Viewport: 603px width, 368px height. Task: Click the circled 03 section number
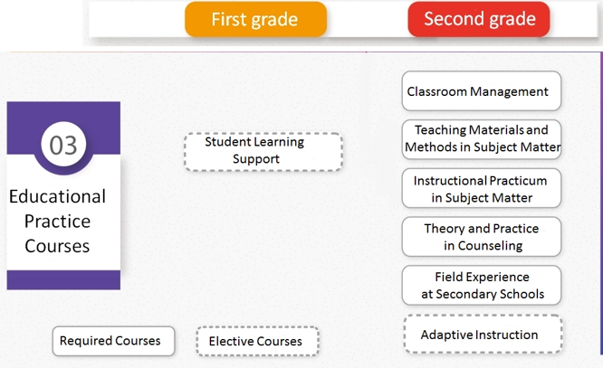(x=63, y=146)
